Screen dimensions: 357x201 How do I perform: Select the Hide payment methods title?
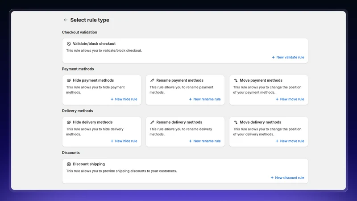click(x=93, y=80)
